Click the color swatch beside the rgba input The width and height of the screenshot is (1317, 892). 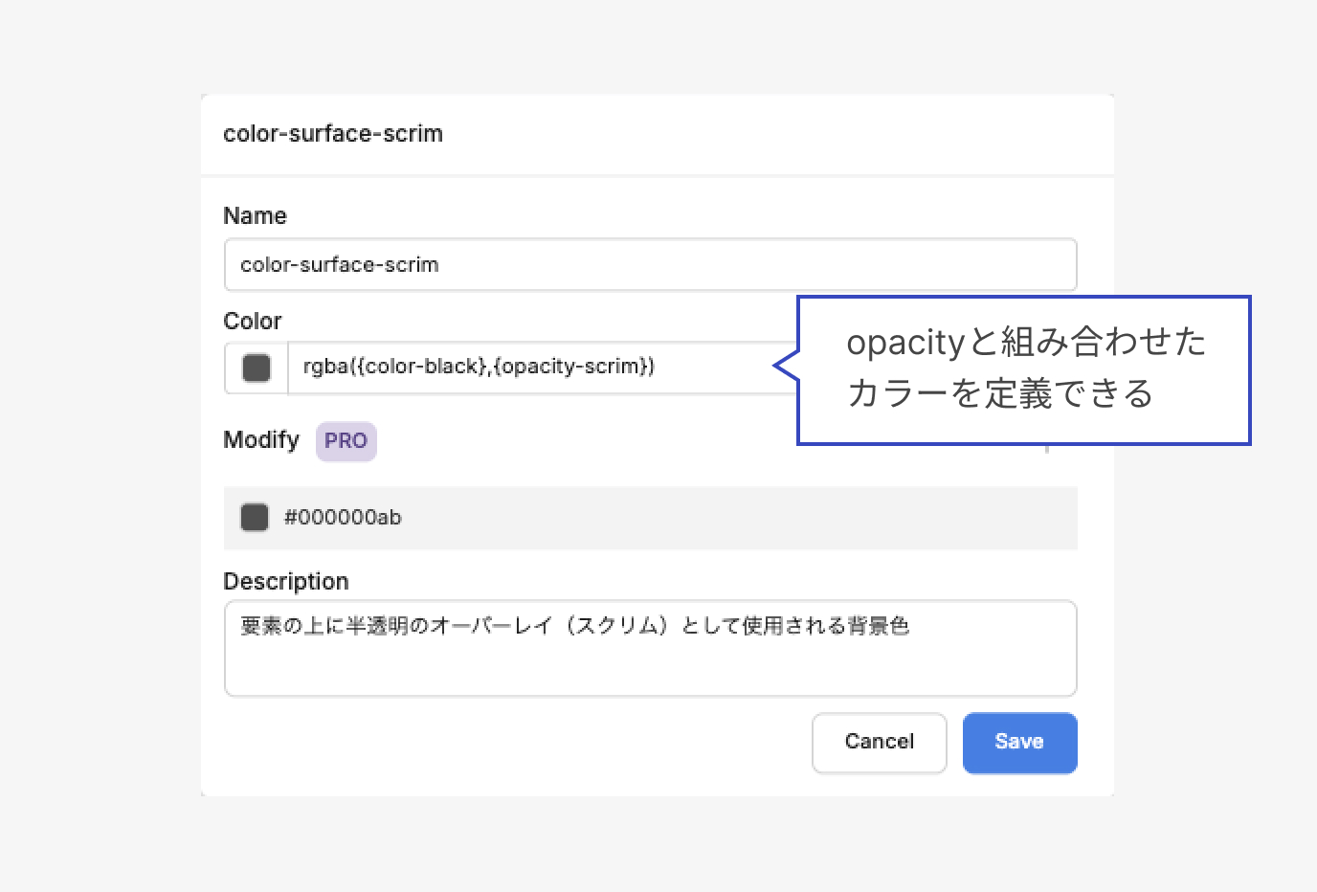click(257, 368)
